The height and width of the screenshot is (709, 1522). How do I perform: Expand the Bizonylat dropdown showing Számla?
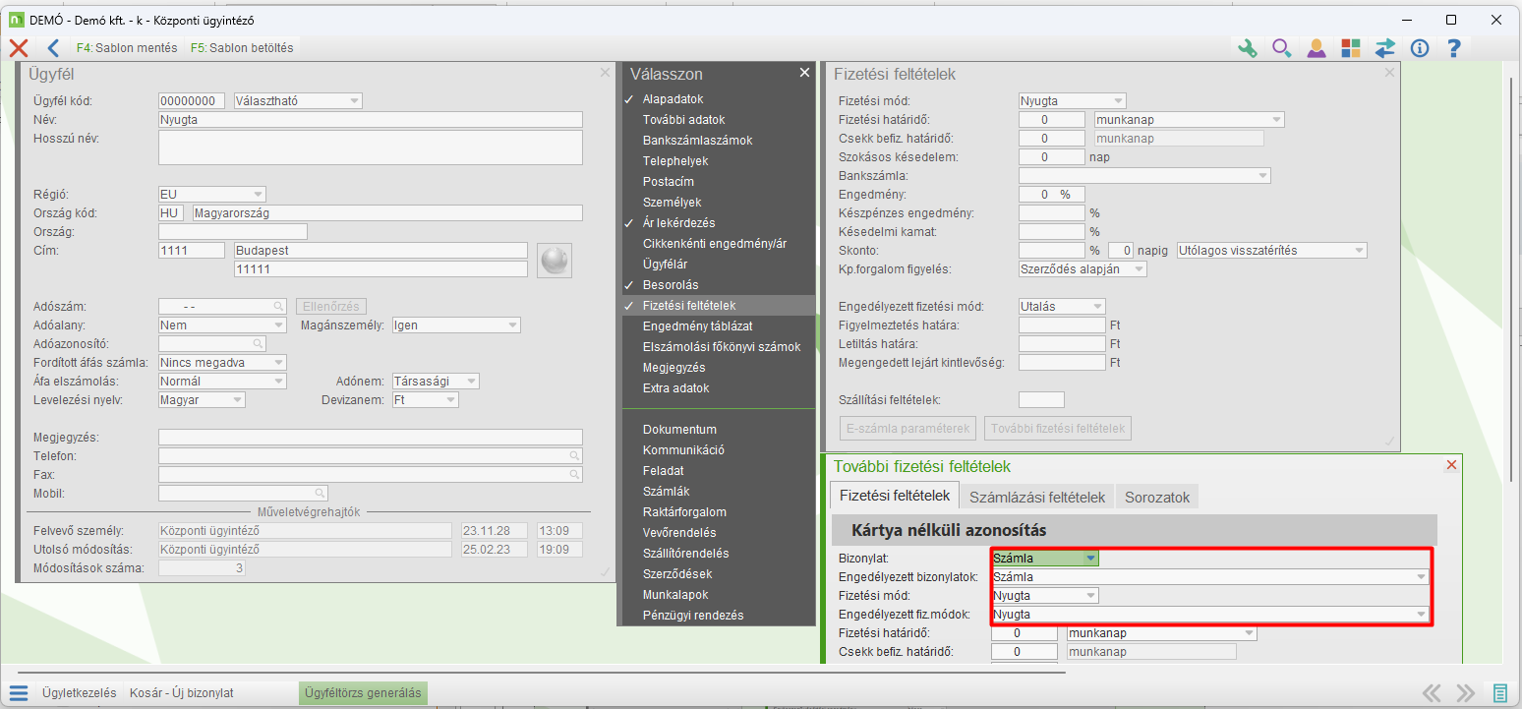(x=1089, y=559)
